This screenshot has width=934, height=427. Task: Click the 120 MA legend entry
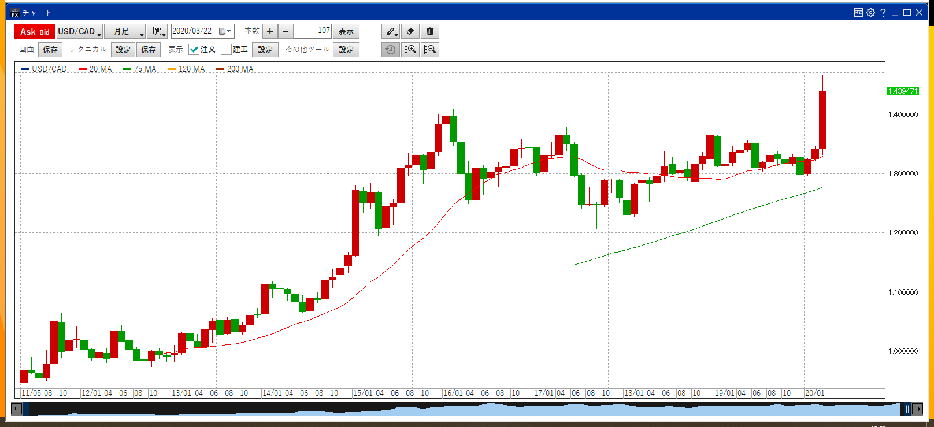186,69
